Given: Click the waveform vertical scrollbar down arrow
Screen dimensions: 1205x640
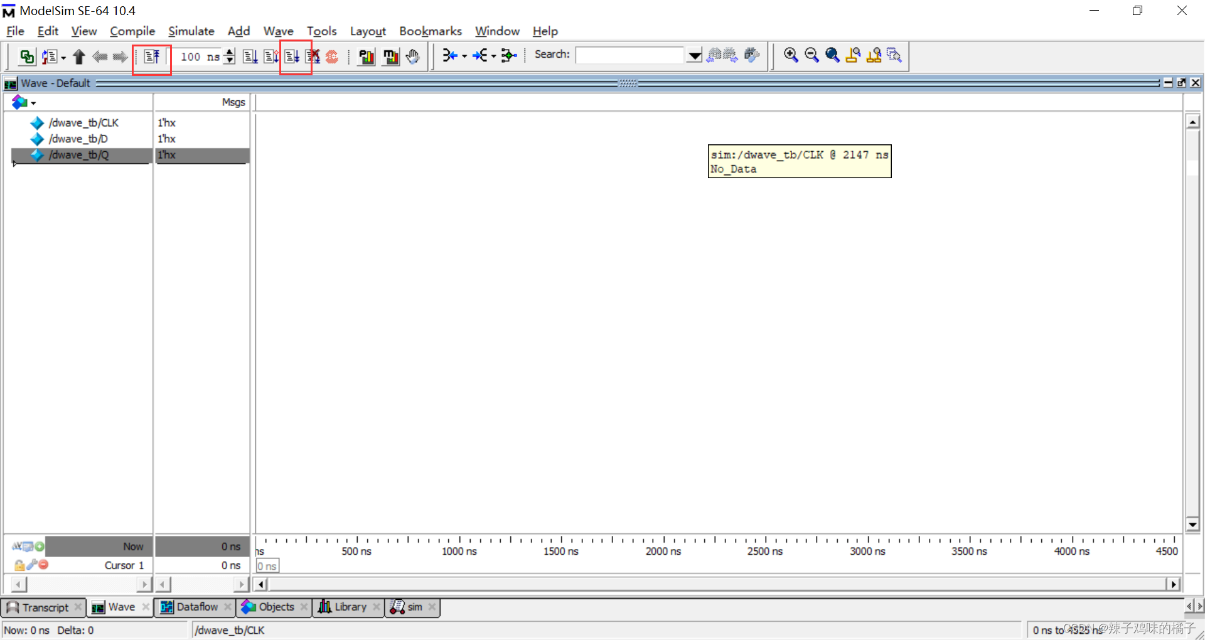Looking at the screenshot, I should click(1192, 524).
